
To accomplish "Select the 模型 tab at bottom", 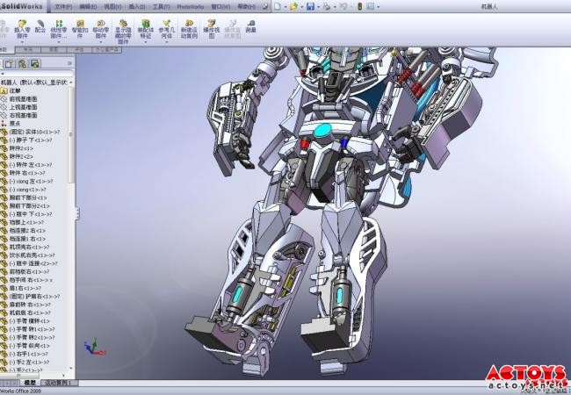I will pyautogui.click(x=30, y=383).
